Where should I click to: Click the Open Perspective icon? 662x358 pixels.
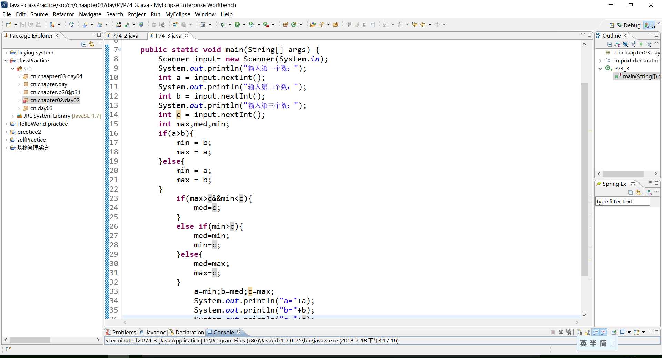coord(612,25)
